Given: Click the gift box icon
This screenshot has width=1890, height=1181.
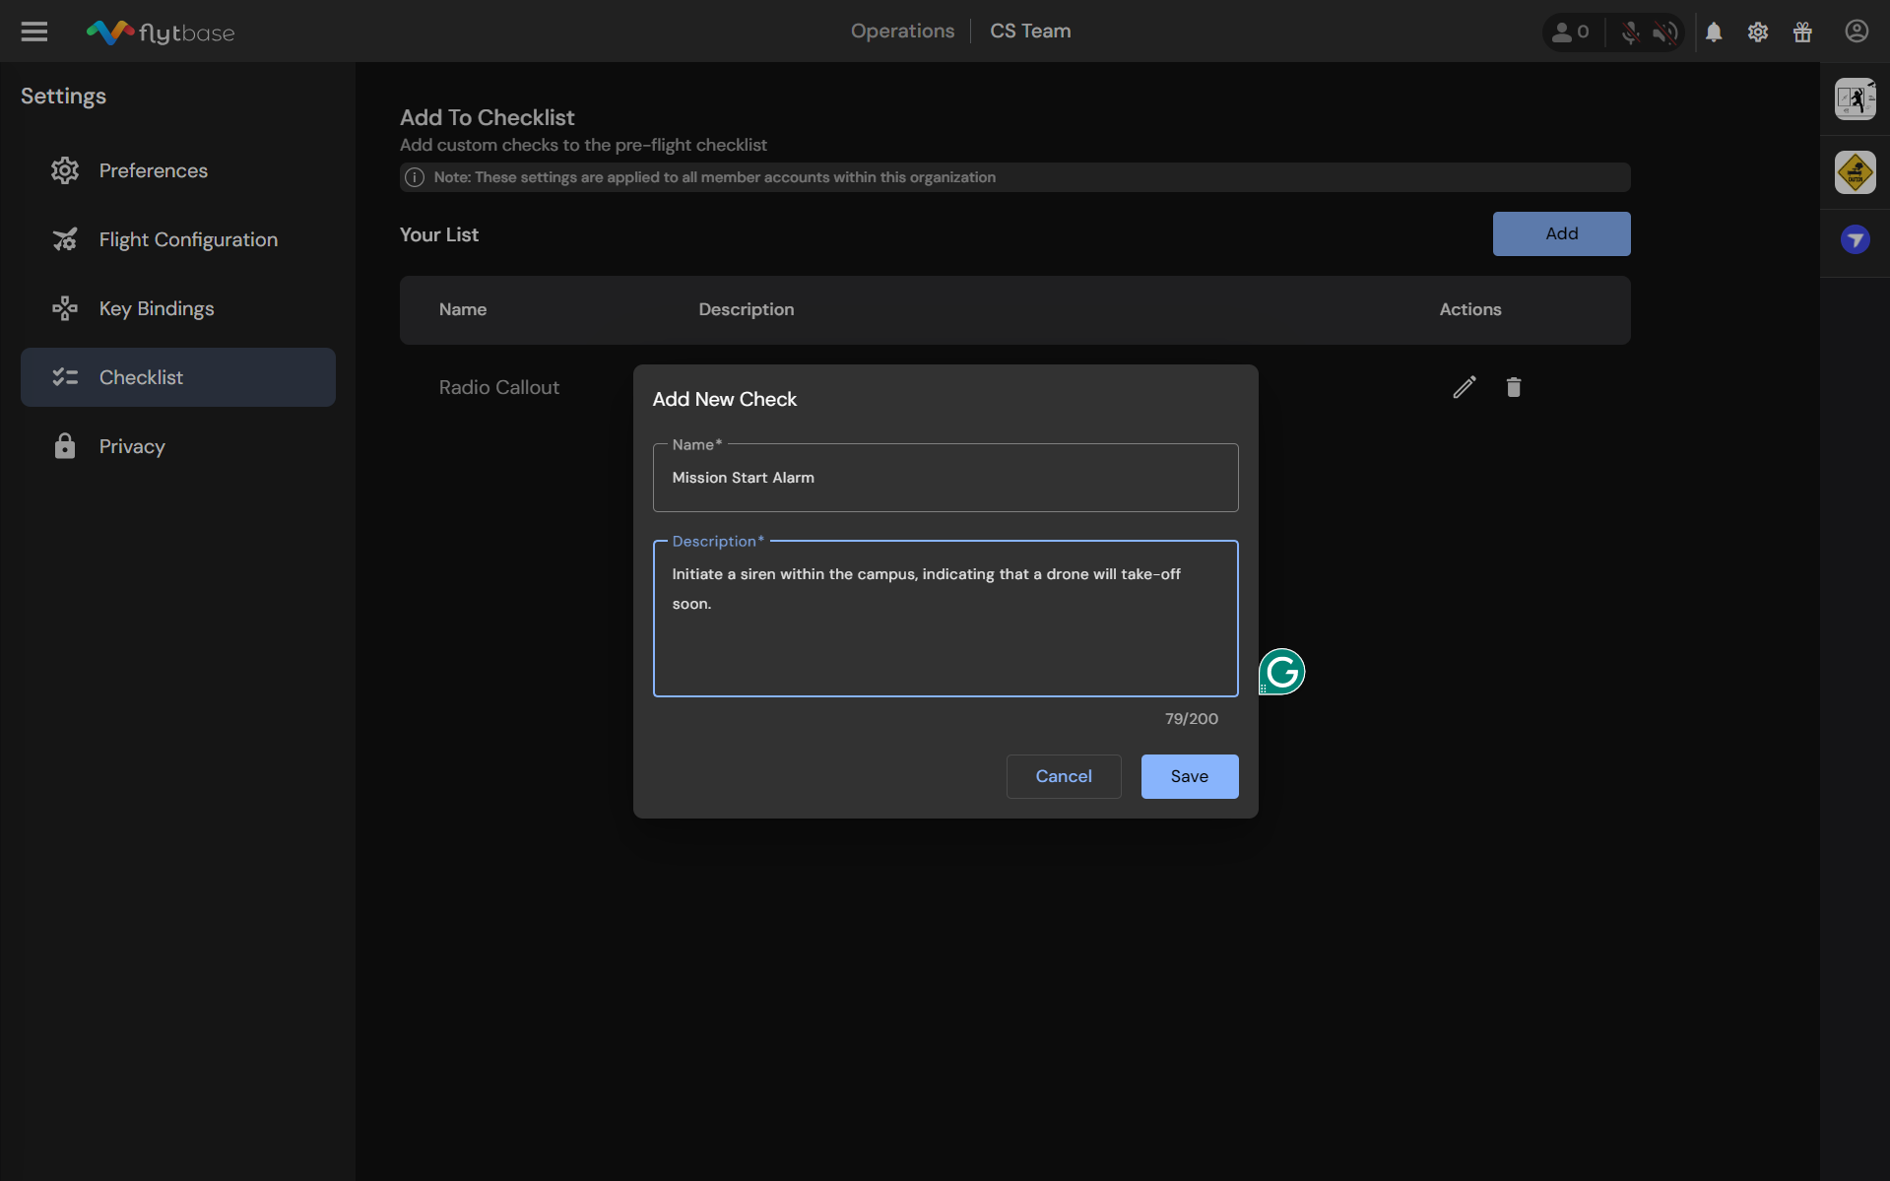Looking at the screenshot, I should (x=1802, y=33).
